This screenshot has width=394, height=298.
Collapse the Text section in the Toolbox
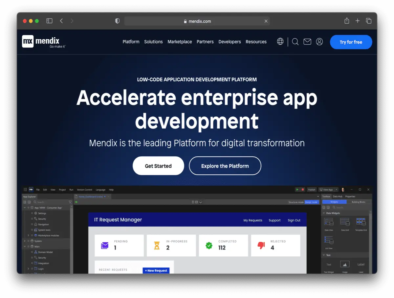324,255
